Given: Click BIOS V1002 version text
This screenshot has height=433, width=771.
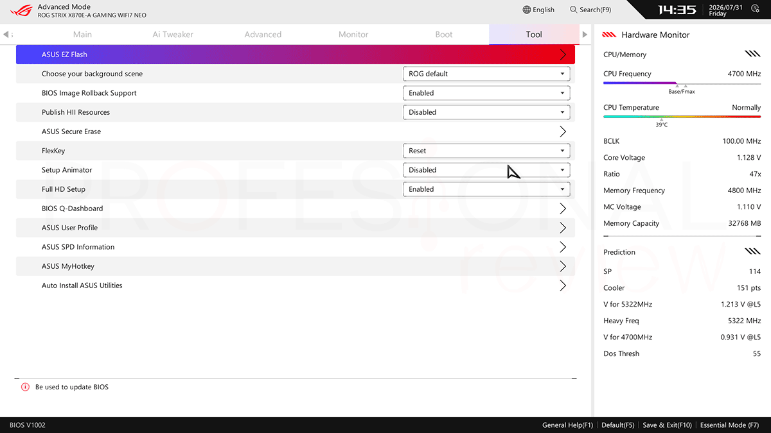Looking at the screenshot, I should (28, 425).
